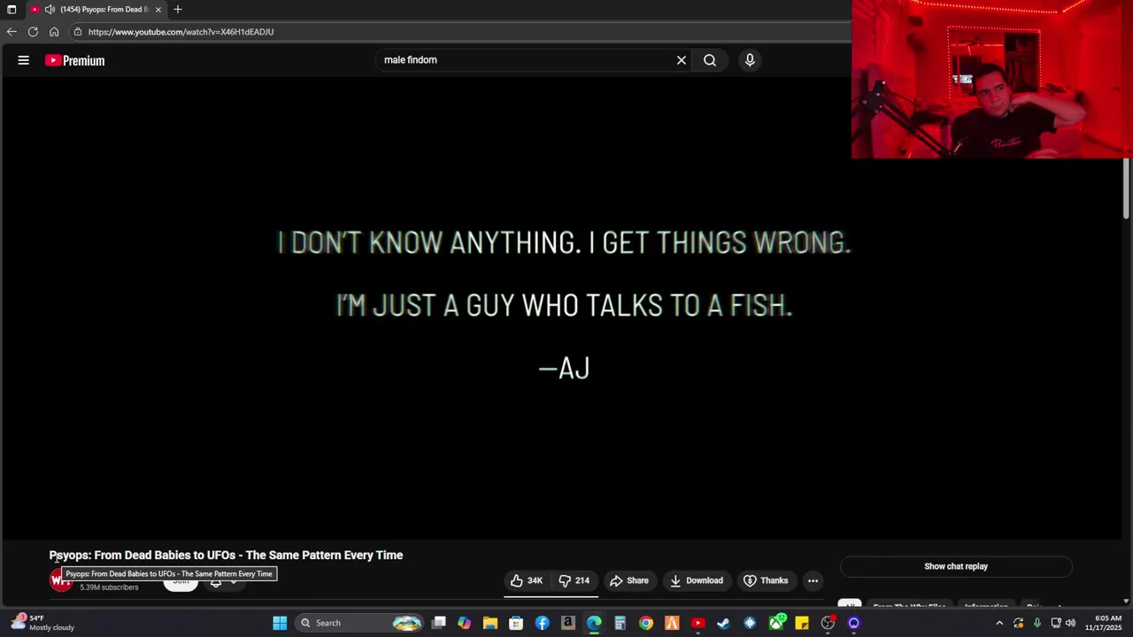Screen dimensions: 1133x637
Task: Open Amazon taskbar app
Action: tap(567, 623)
